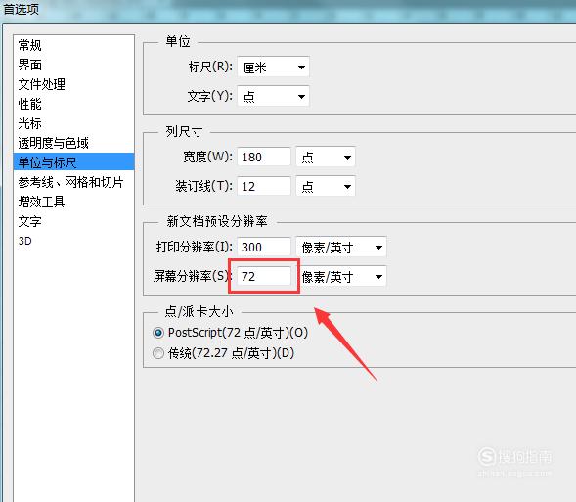Open the 标尺(R) units dropdown showing 厘米
Screen dimensions: 576x502
(273, 67)
